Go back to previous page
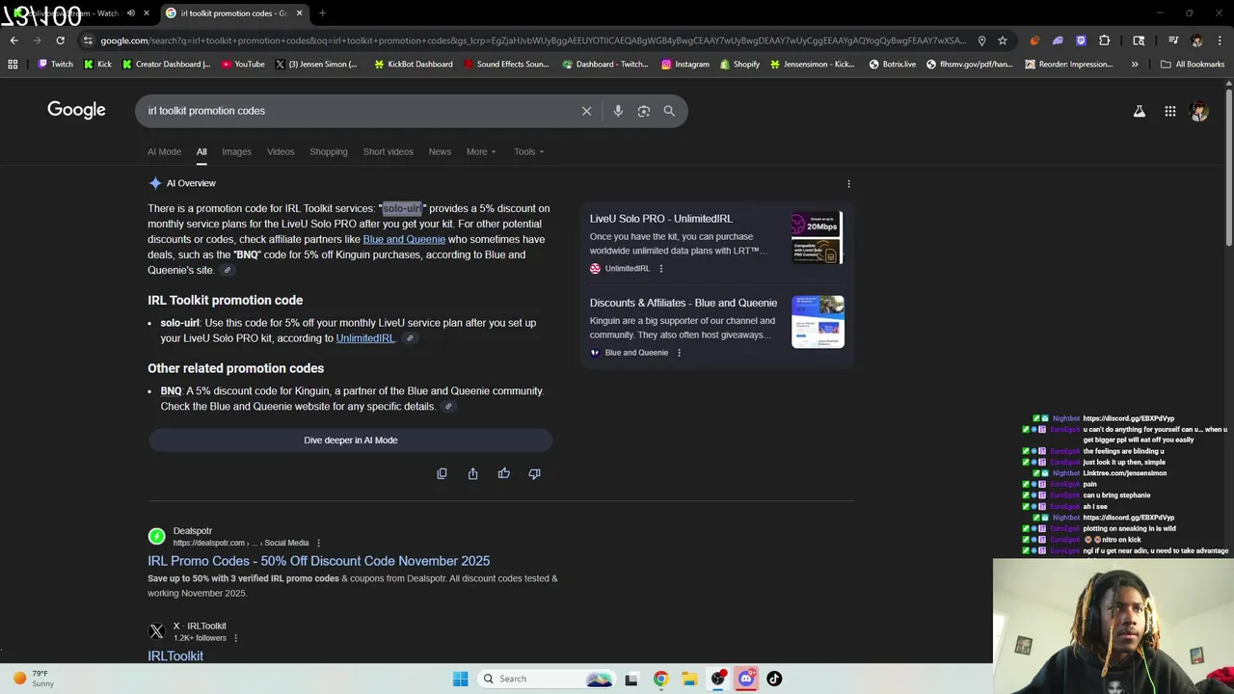Image resolution: width=1234 pixels, height=694 pixels. coord(13,40)
